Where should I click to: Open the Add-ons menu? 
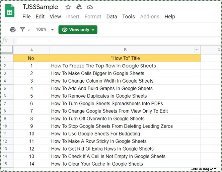coord(150,16)
